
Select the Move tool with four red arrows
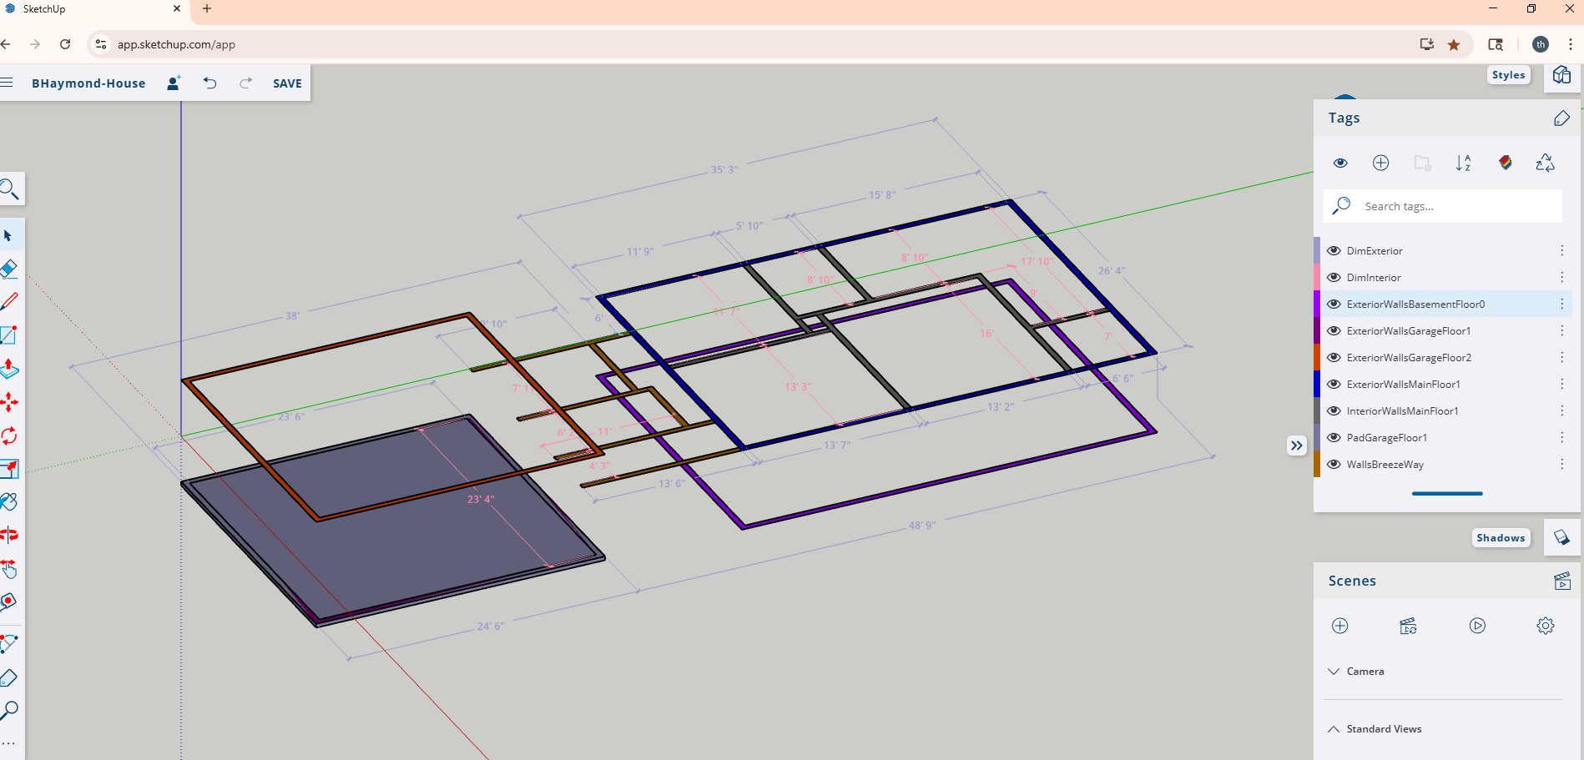tap(9, 402)
